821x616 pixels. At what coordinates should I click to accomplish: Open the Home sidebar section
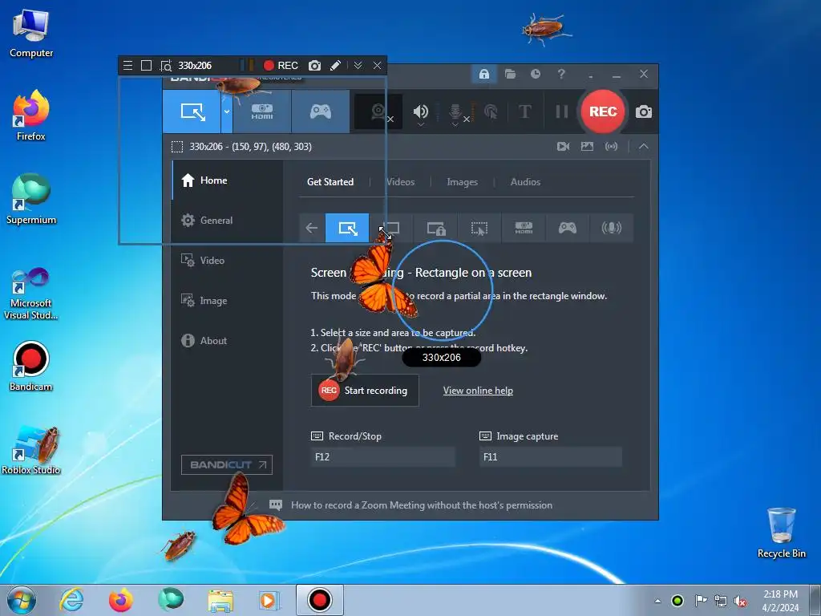coord(228,180)
